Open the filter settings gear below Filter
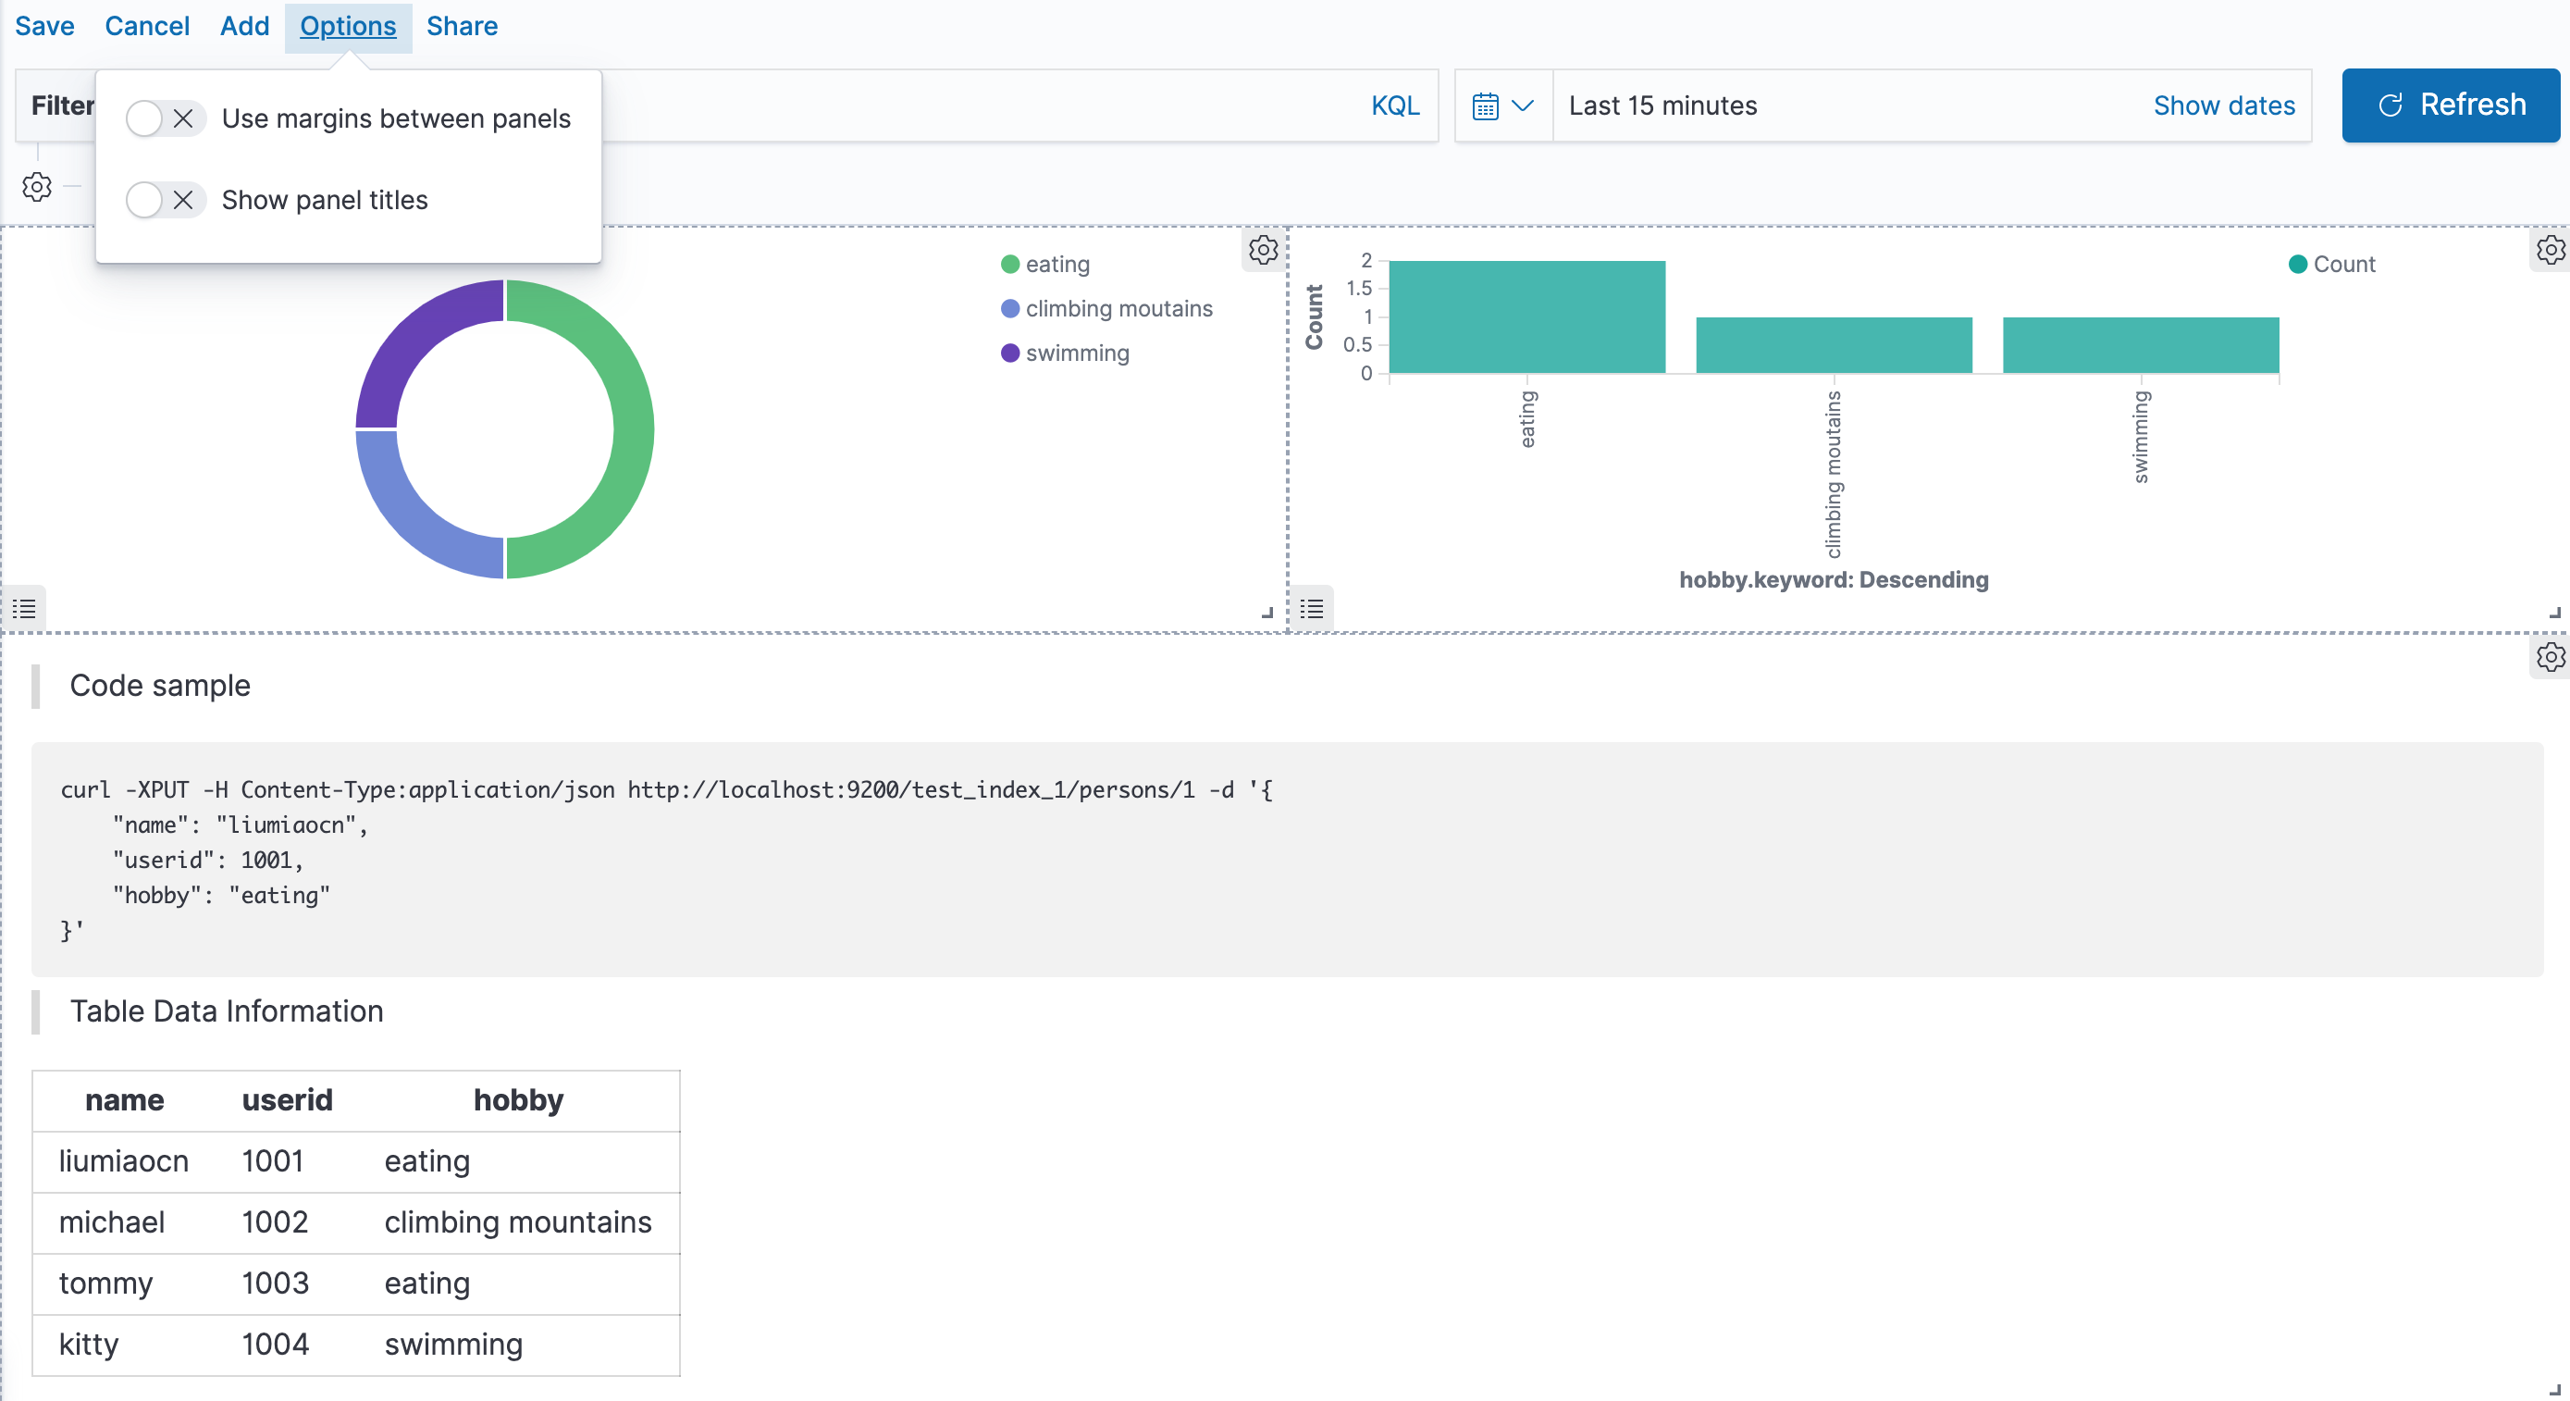Image resolution: width=2570 pixels, height=1401 pixels. pyautogui.click(x=37, y=187)
